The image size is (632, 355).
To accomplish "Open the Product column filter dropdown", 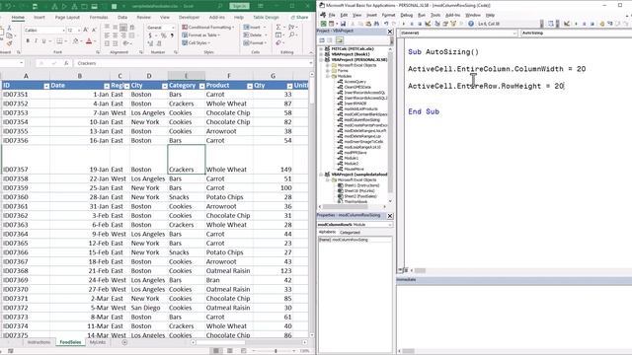I will (x=250, y=86).
